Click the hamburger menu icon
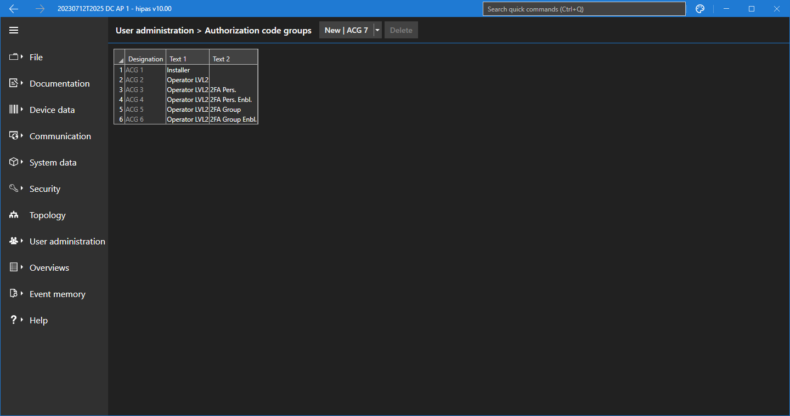The image size is (790, 416). (14, 30)
